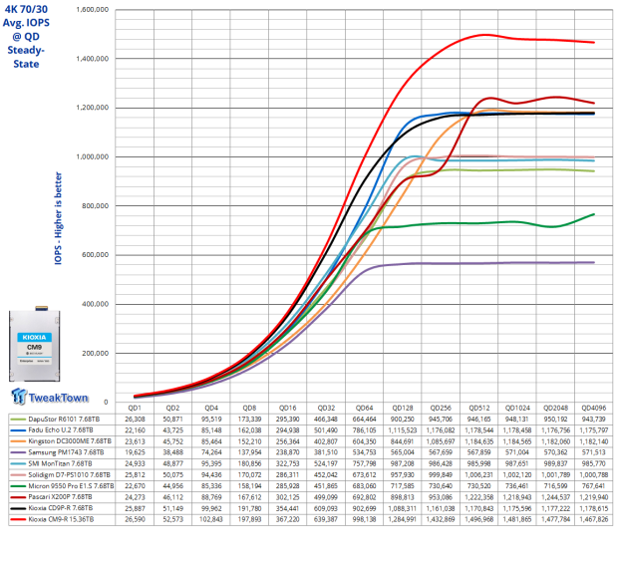Click the dark green Micron 9550 Pro legend line

click(18, 486)
